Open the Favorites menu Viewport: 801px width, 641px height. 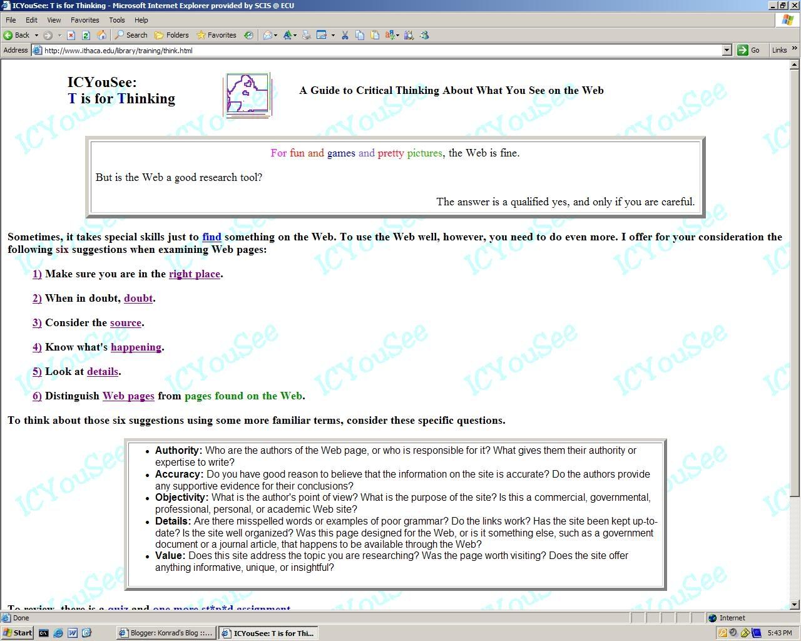[85, 20]
